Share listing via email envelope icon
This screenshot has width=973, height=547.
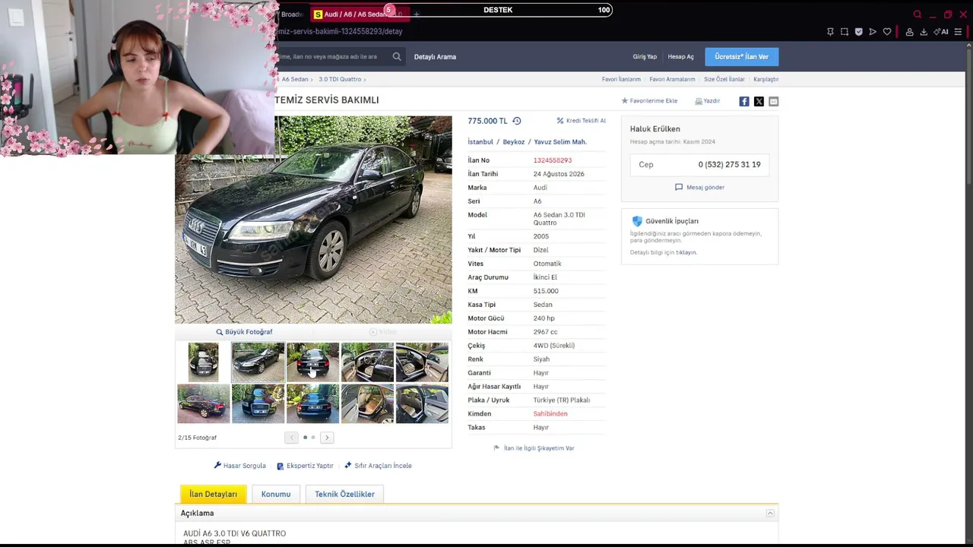[773, 101]
